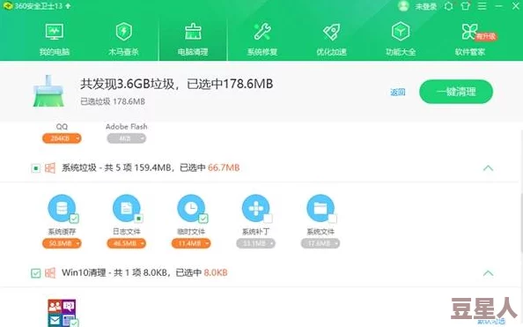Open the 功能大全 cube icon
The height and width of the screenshot is (327, 523).
[401, 32]
